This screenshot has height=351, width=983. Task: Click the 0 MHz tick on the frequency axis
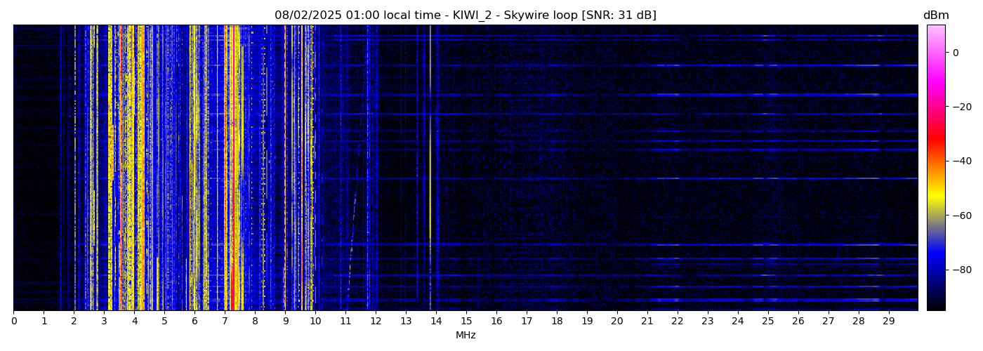click(14, 322)
